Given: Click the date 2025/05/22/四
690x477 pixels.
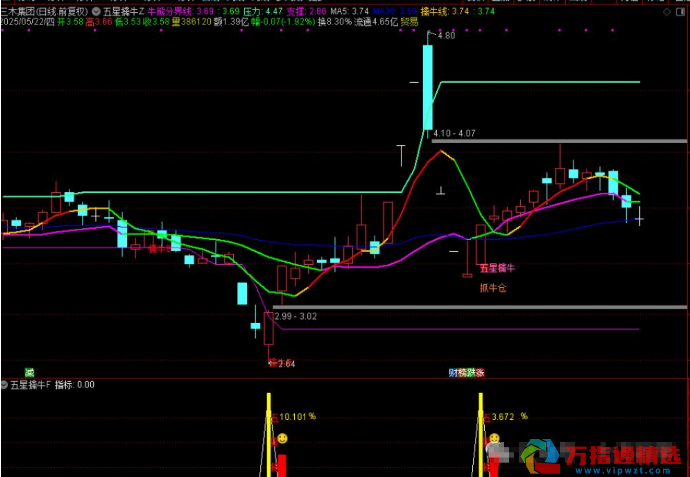Looking at the screenshot, I should (x=28, y=22).
